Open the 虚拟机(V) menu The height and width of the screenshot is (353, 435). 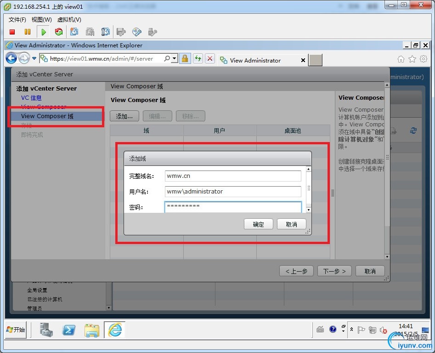(x=69, y=20)
